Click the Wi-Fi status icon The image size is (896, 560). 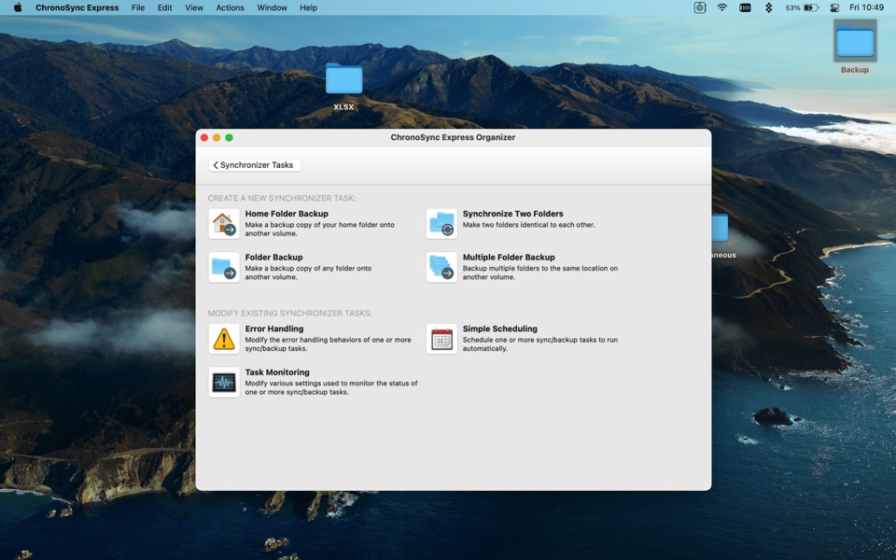pyautogui.click(x=722, y=7)
